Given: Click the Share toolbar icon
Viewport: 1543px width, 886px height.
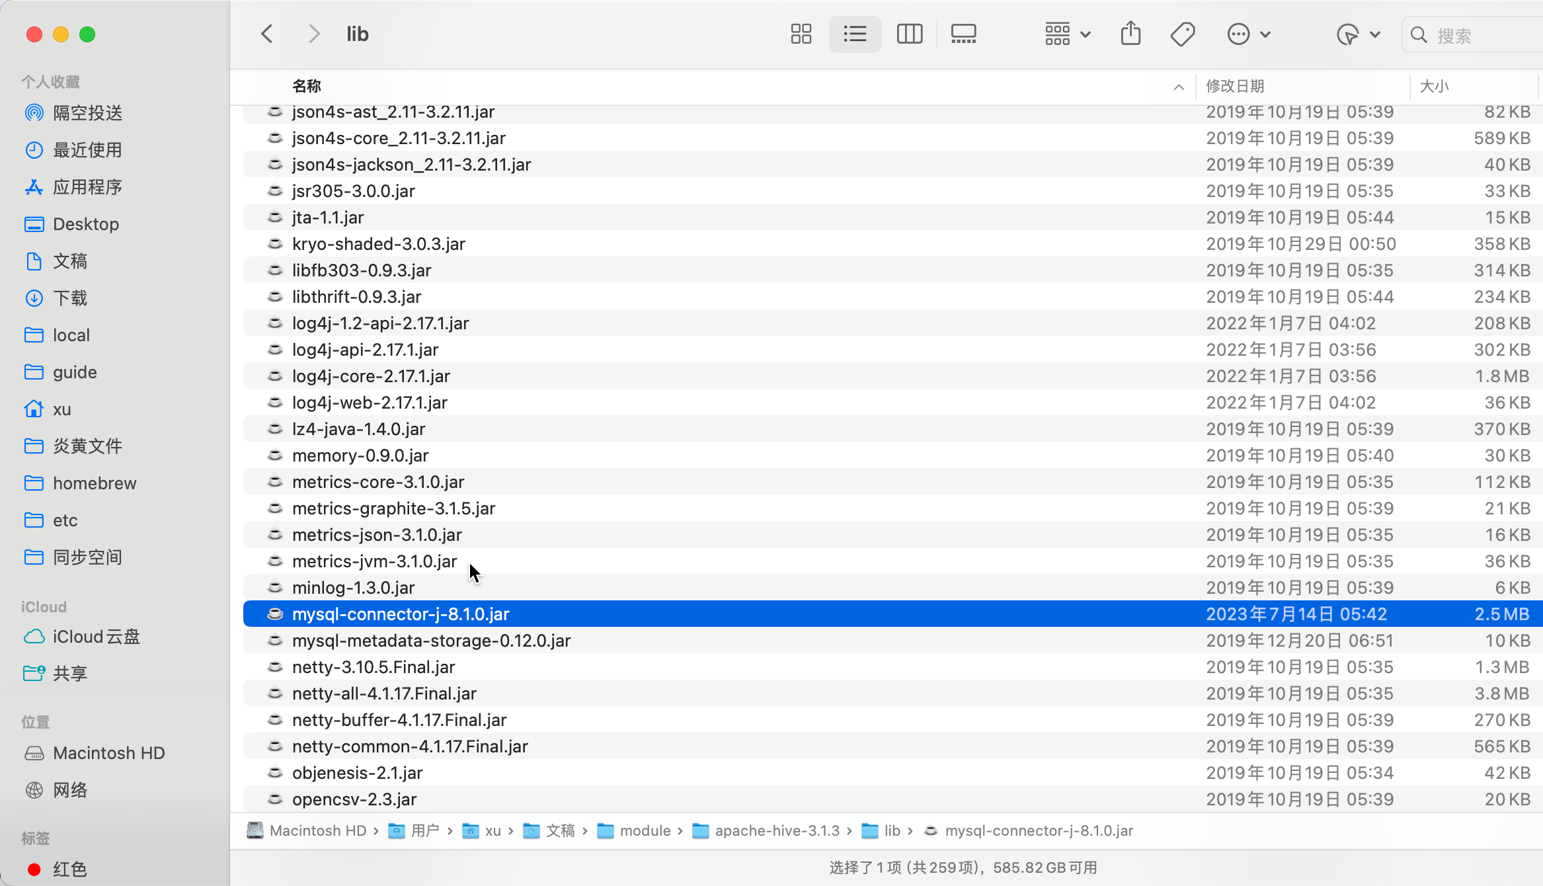Looking at the screenshot, I should click(x=1130, y=34).
